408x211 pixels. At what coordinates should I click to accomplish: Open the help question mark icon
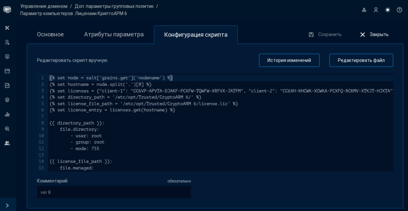click(399, 10)
